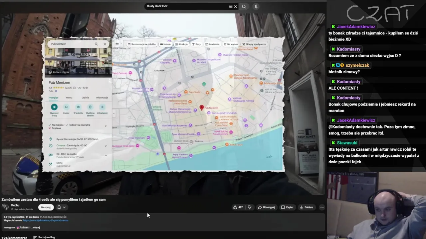
Task: Click 'Zobacz zdjęcia' on the place photo
Action: [x=59, y=72]
